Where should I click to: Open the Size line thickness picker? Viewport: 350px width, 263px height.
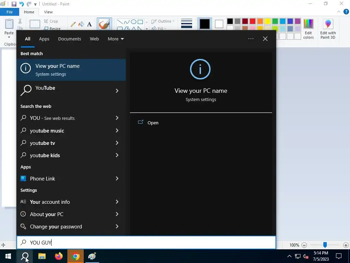(x=187, y=24)
